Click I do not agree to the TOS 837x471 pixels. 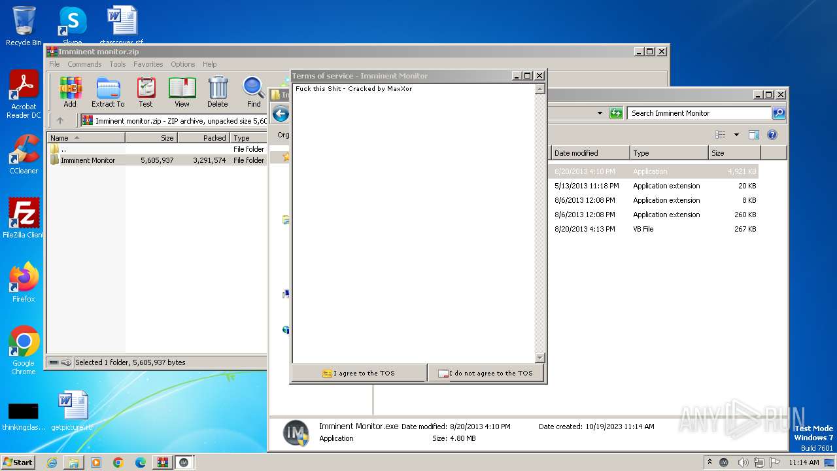pyautogui.click(x=486, y=373)
